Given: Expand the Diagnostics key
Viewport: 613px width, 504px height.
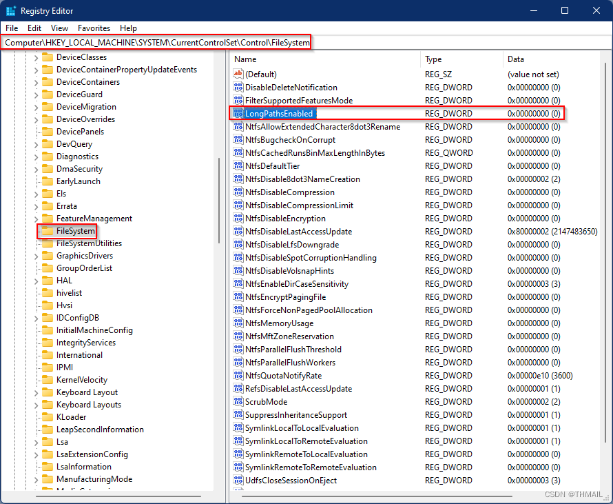Looking at the screenshot, I should pos(36,157).
